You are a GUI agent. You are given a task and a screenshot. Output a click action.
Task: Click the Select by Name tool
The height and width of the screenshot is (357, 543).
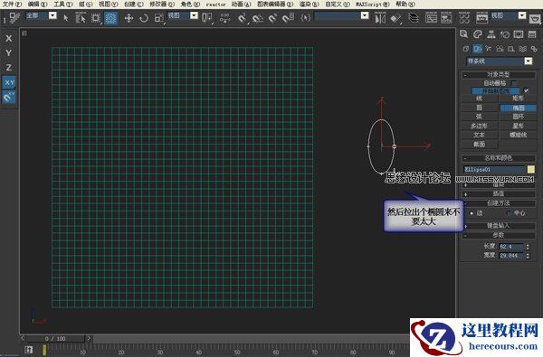coord(81,18)
